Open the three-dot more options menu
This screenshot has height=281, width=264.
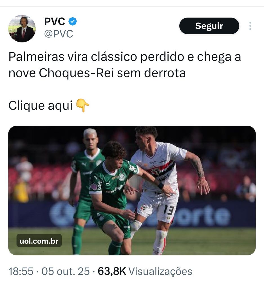[x=250, y=26]
